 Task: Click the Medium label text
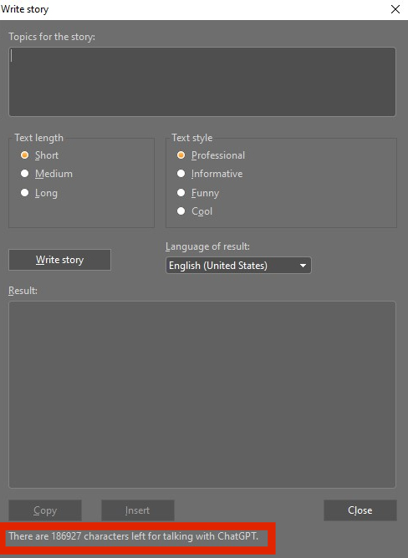pos(54,174)
